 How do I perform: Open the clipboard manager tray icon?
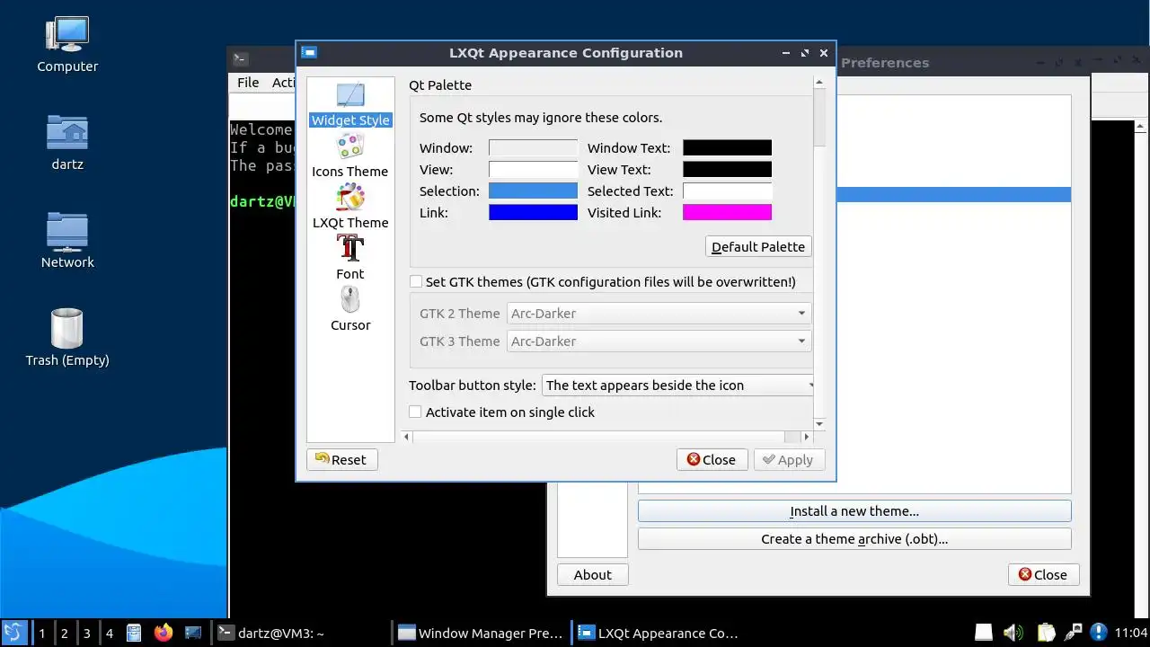(x=1045, y=633)
